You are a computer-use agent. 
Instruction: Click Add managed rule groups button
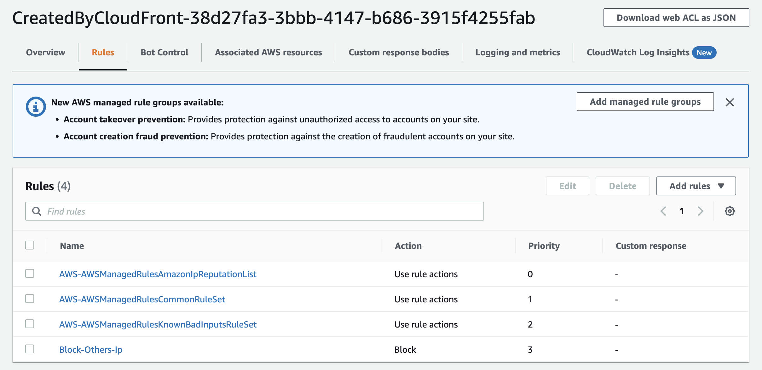click(645, 102)
